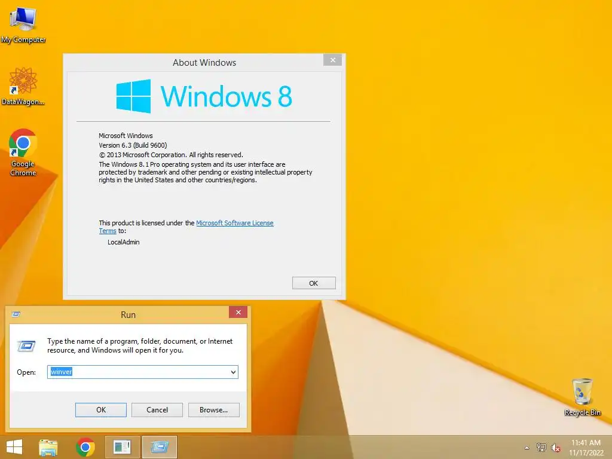Open the Windows Start button
The image size is (612, 459).
pyautogui.click(x=14, y=447)
